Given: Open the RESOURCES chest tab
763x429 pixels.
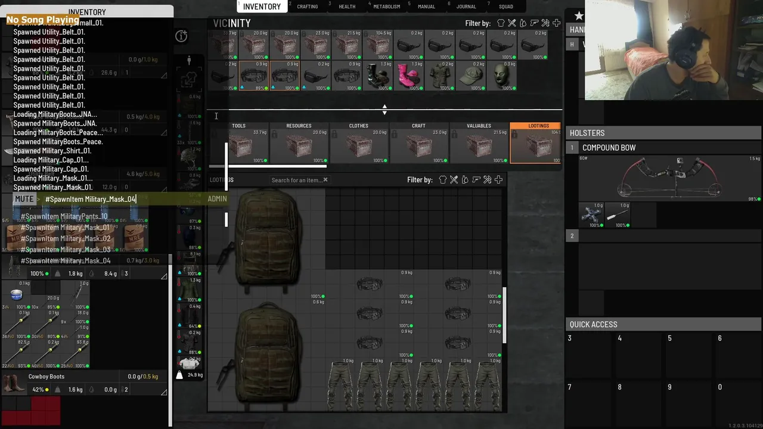Looking at the screenshot, I should [x=299, y=143].
